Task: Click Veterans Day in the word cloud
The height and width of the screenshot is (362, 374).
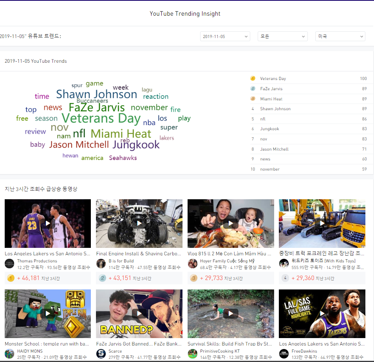Action: tap(101, 119)
